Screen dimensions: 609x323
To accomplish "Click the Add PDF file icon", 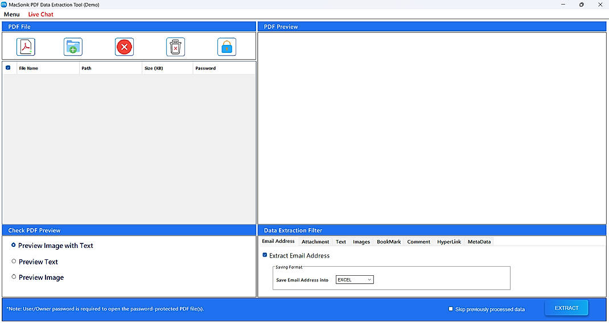I will pyautogui.click(x=26, y=47).
